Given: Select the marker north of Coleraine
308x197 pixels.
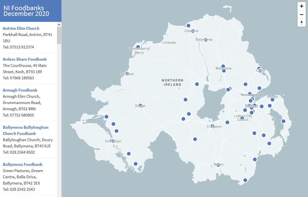Looking at the screenshot, I should pyautogui.click(x=188, y=26).
